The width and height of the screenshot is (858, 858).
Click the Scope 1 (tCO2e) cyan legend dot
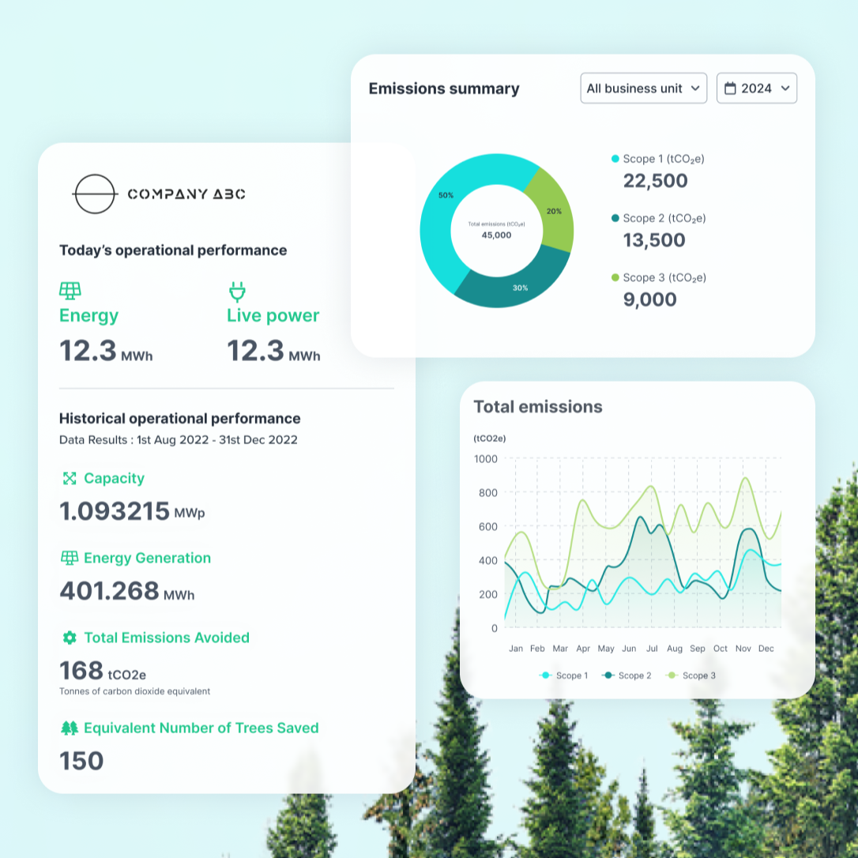pos(615,159)
